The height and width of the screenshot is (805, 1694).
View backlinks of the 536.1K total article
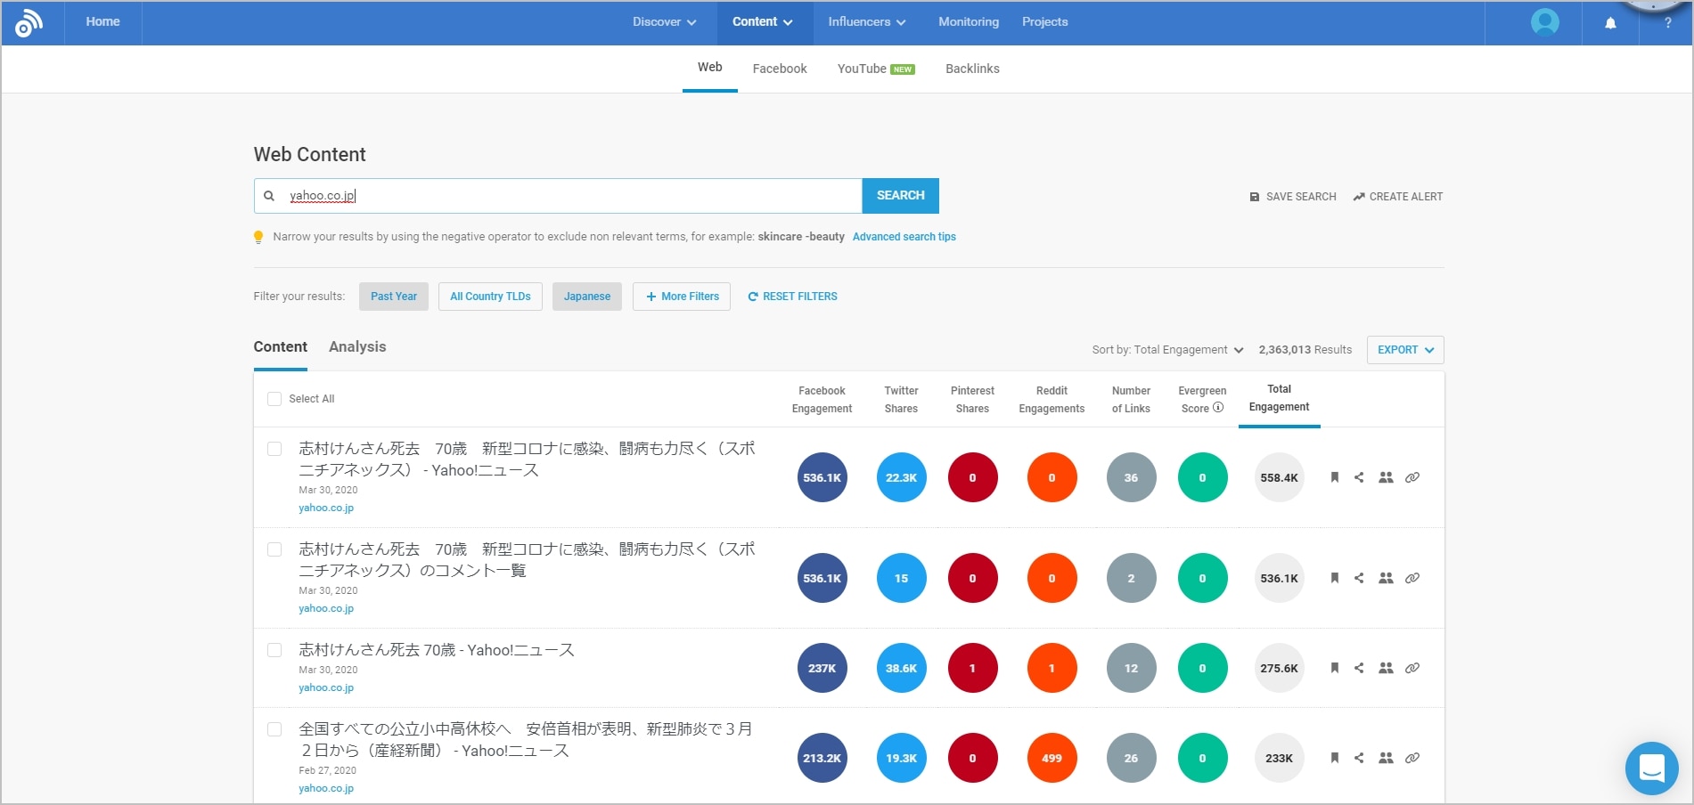(1412, 578)
